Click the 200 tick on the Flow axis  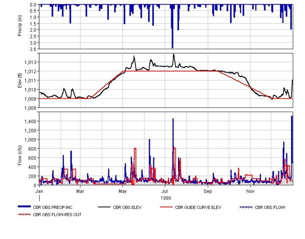(32, 176)
